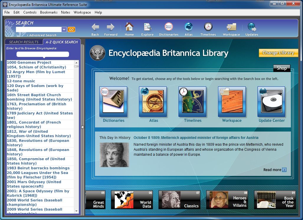Select '2001 Mars Odyssey (United States spacecraft)'

40,184
